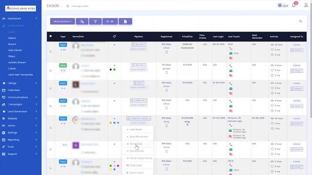
Task: Click the purple avatar thumbnail
Action: pyautogui.click(x=76, y=145)
